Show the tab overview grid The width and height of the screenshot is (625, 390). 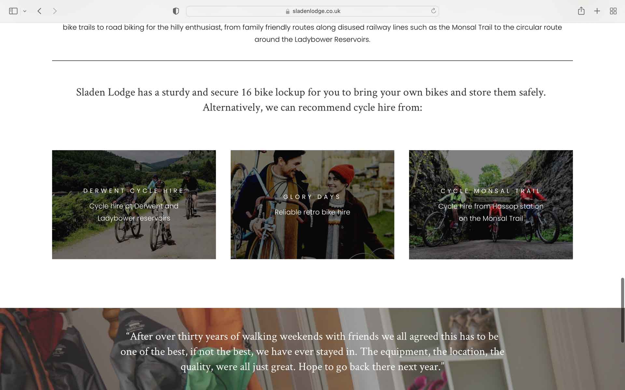click(613, 11)
